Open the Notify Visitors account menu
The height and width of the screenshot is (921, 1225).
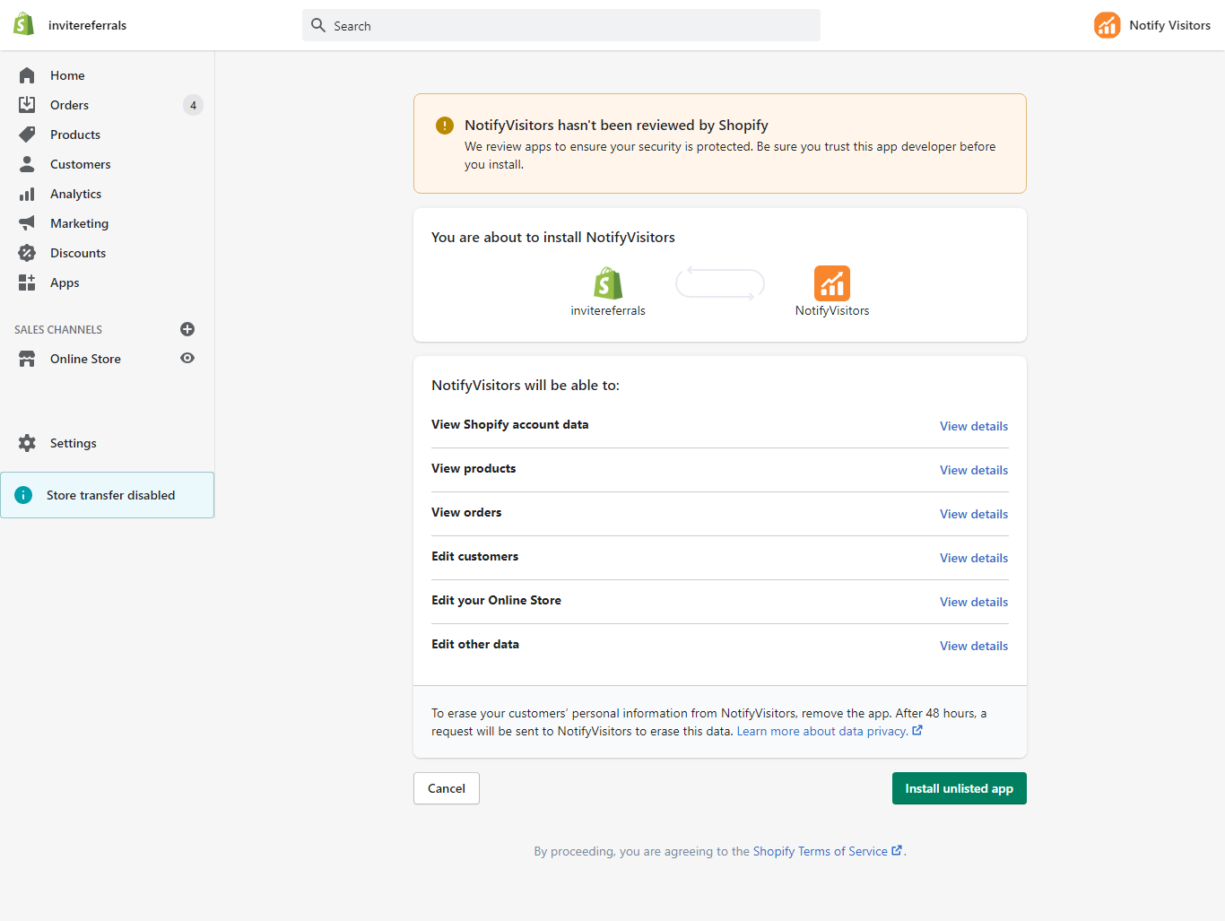1152,25
